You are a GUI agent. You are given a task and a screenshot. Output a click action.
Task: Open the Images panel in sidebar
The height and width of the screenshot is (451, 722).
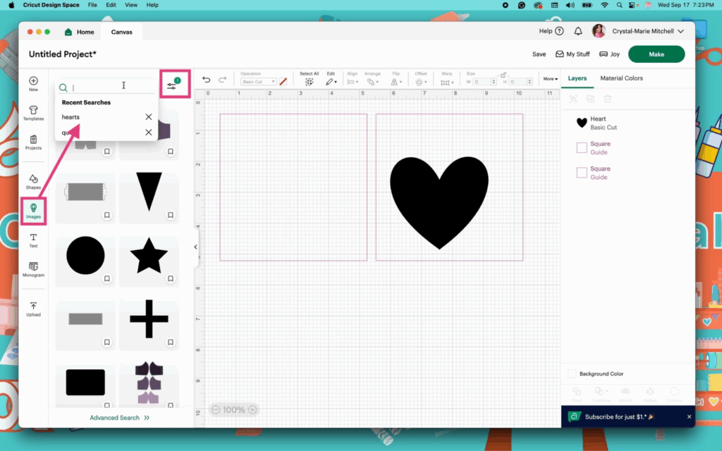(33, 211)
